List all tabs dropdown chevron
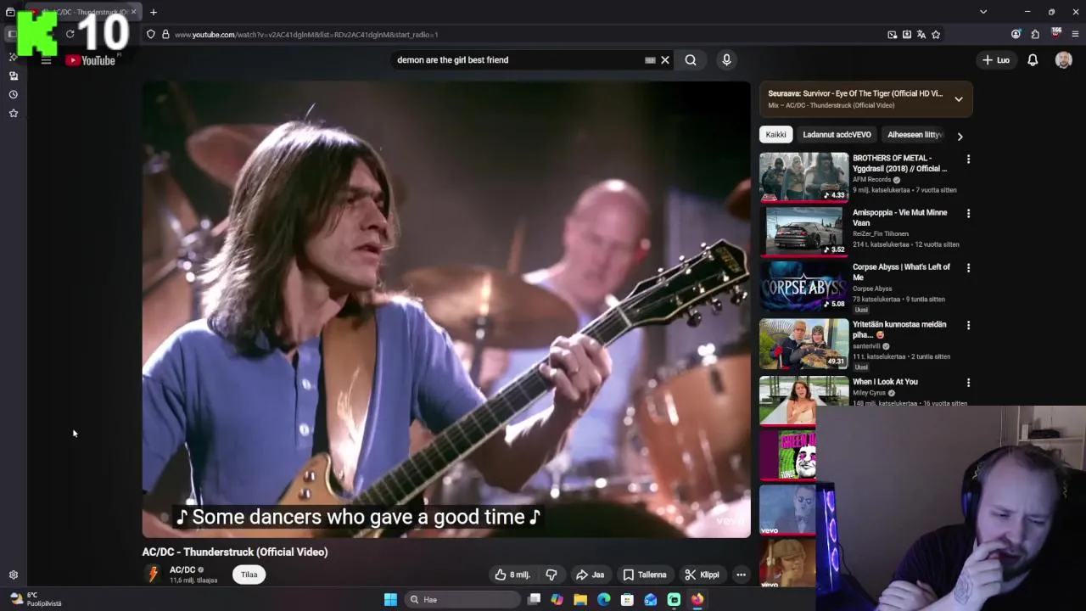The width and height of the screenshot is (1086, 611). [x=983, y=12]
